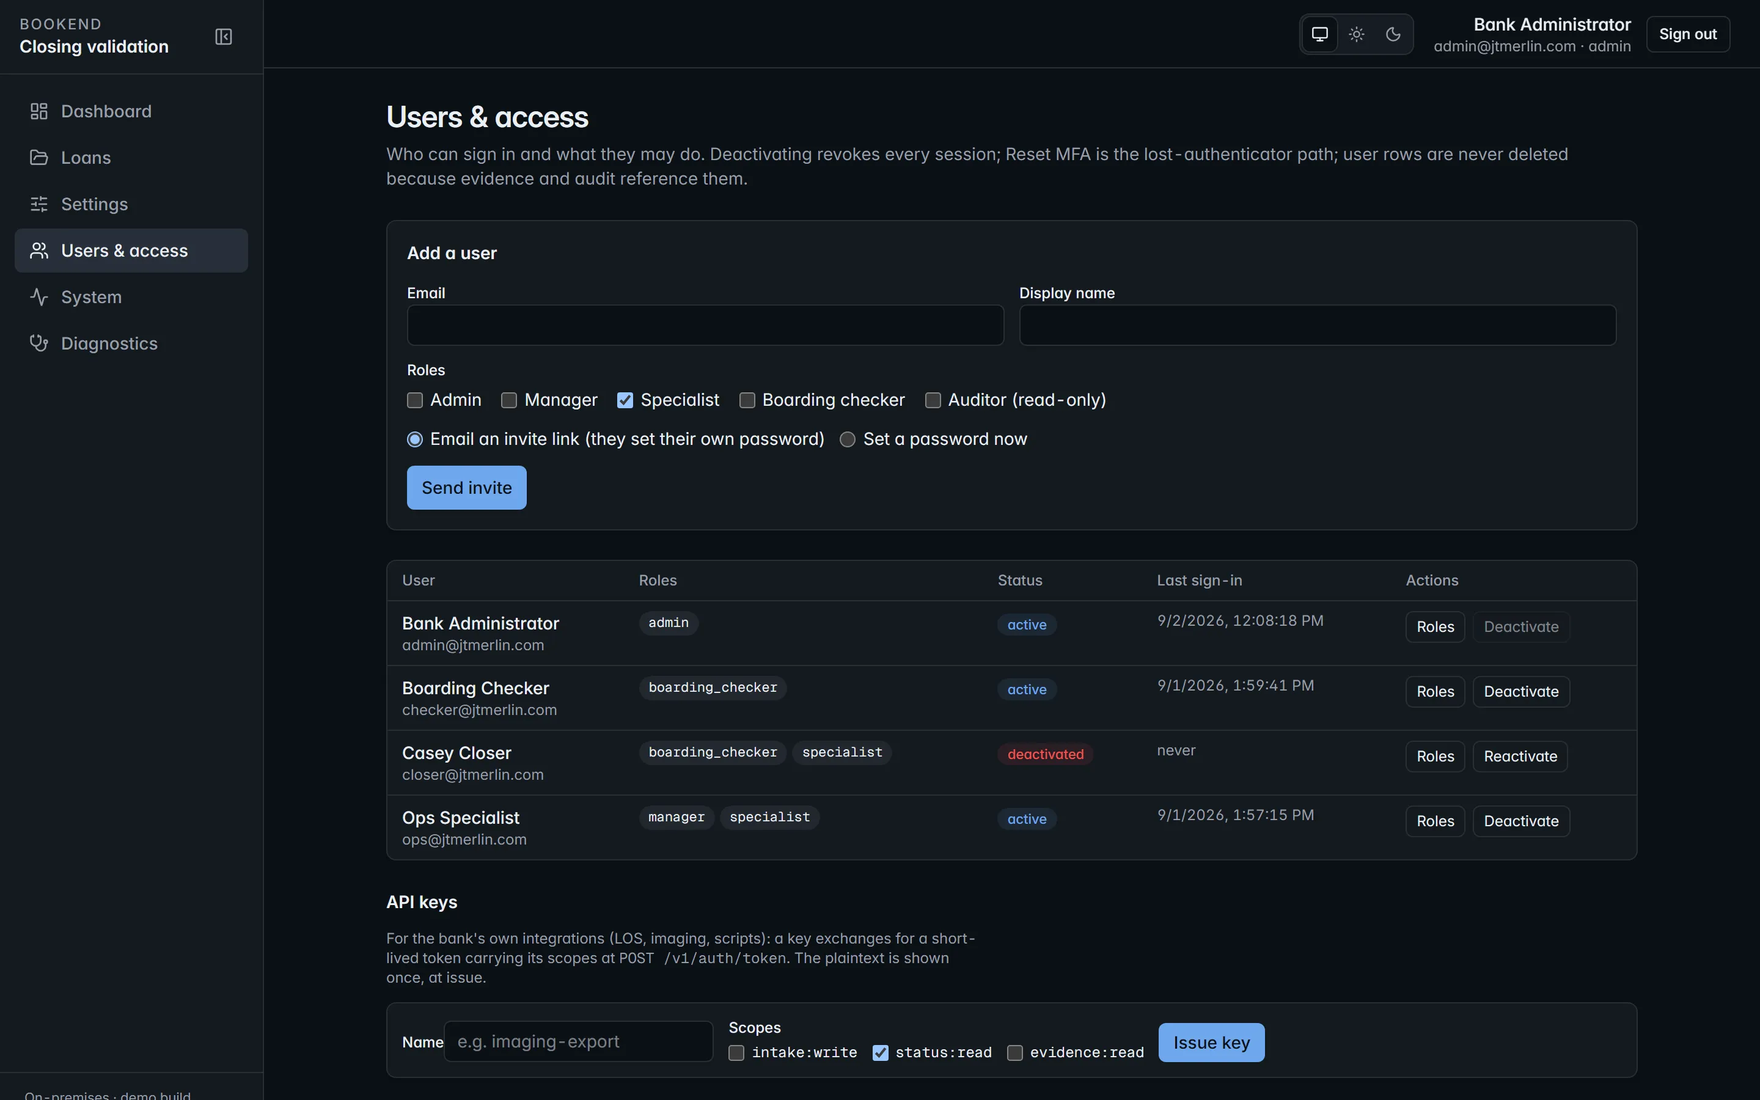Open Roles for Bank Administrator

point(1435,627)
